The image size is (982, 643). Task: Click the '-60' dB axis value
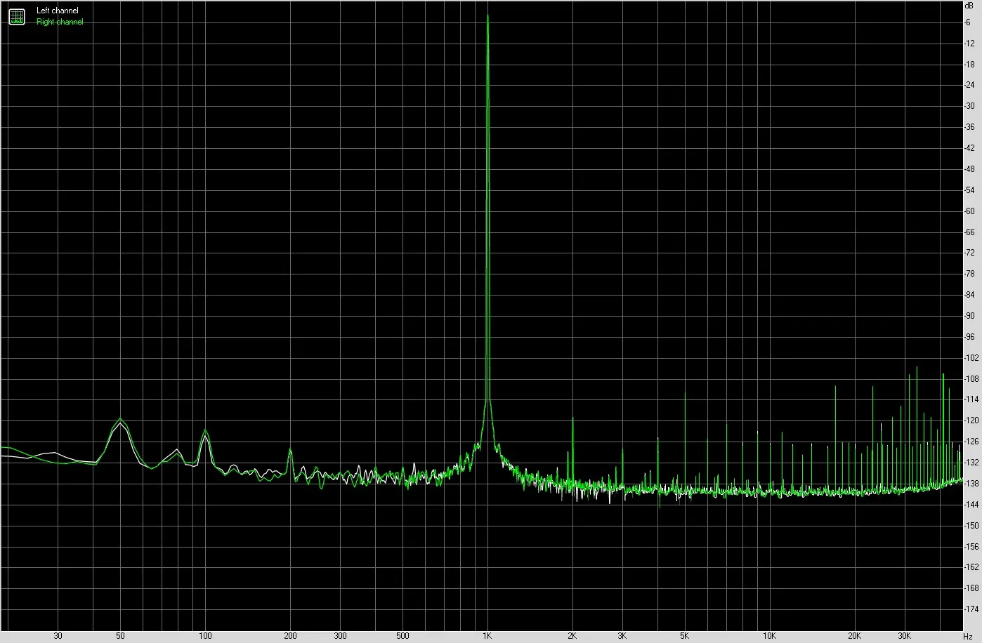click(x=970, y=211)
